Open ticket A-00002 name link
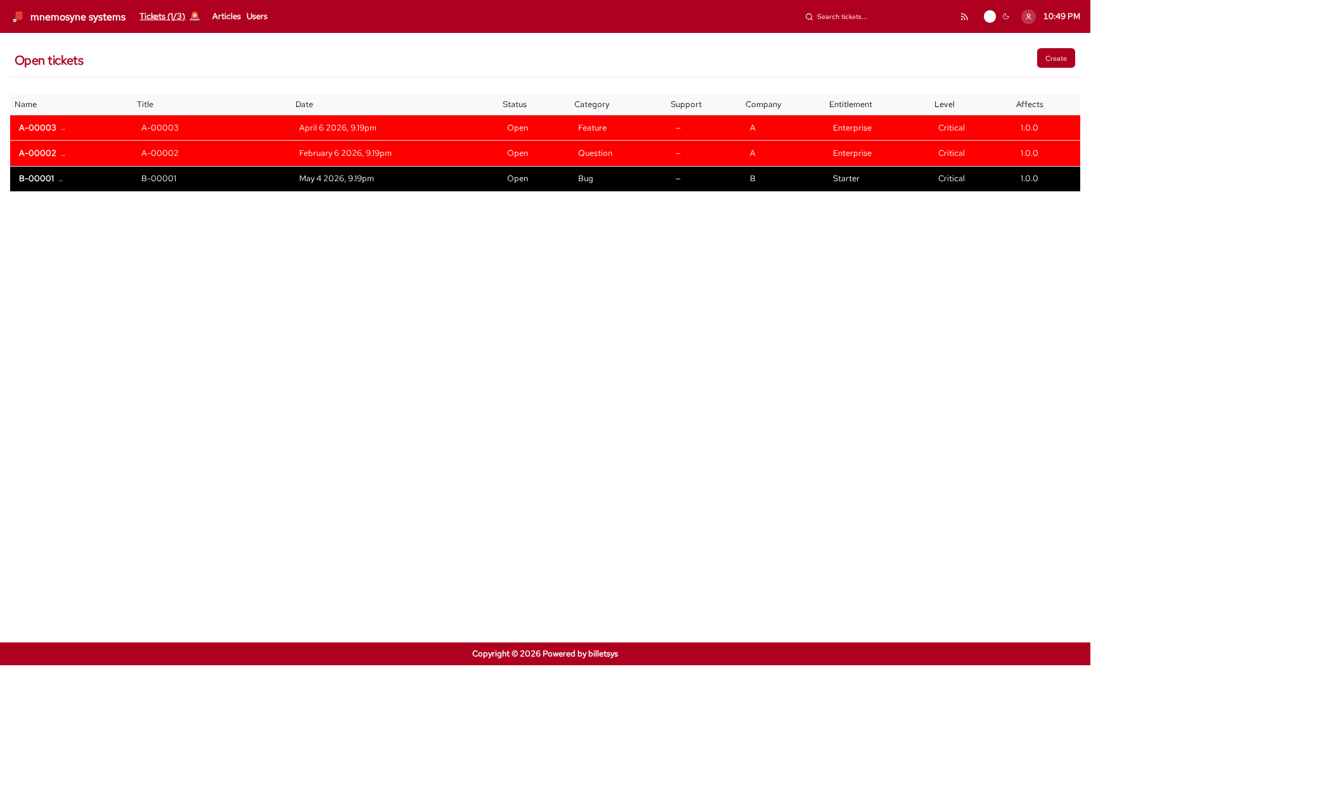The image size is (1330, 811). 37,153
